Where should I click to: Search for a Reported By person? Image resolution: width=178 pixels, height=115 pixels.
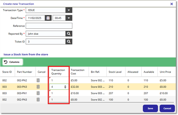coord(69,34)
